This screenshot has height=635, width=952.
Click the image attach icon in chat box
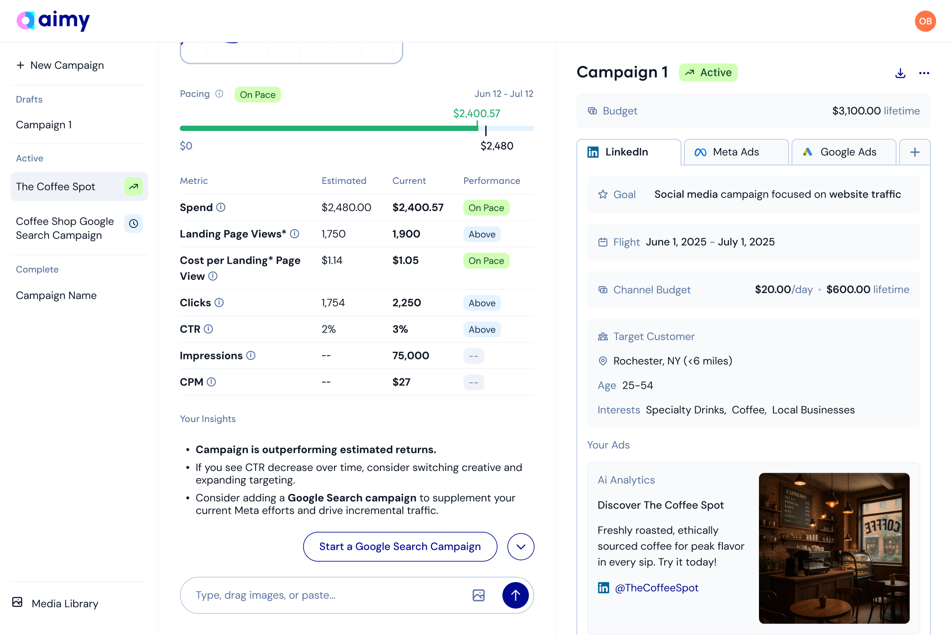[478, 595]
